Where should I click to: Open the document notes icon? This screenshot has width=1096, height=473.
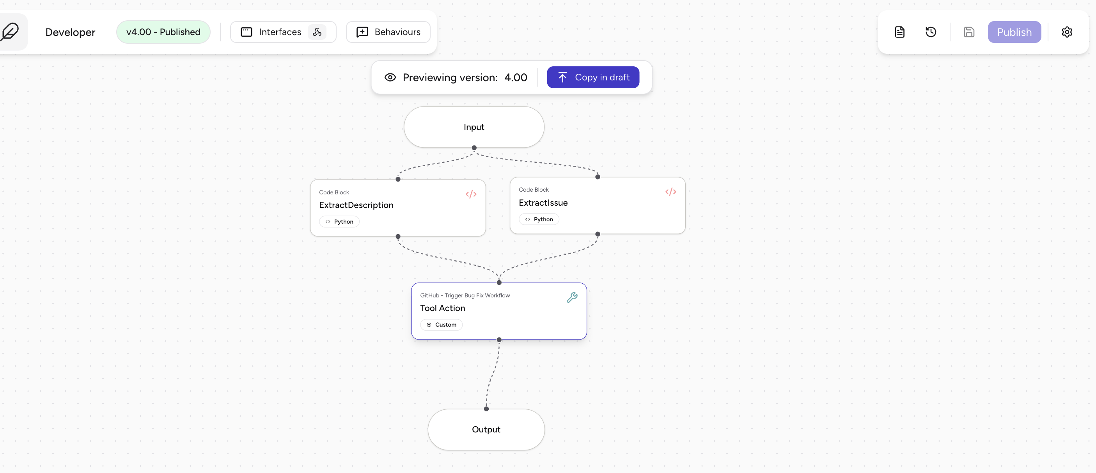[899, 32]
